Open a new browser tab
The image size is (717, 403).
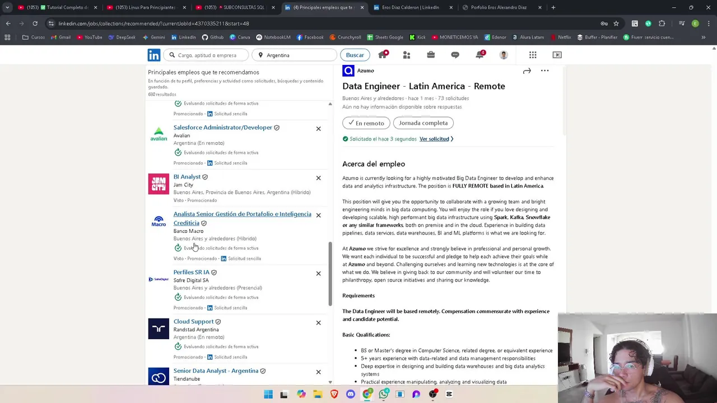[553, 7]
